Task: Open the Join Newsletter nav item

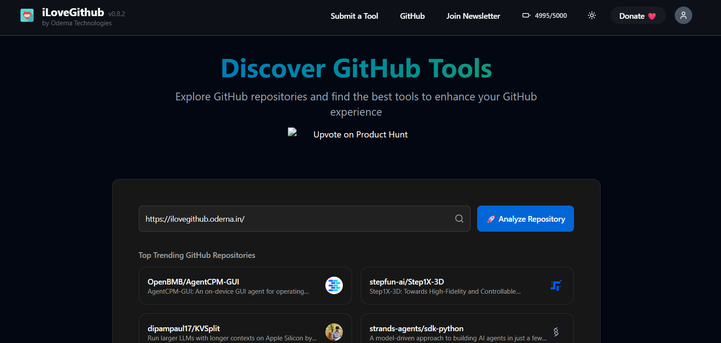Action: [473, 16]
